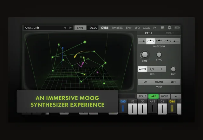Open the FX tab
Viewport: 203px width, 140px height.
[x=155, y=28]
